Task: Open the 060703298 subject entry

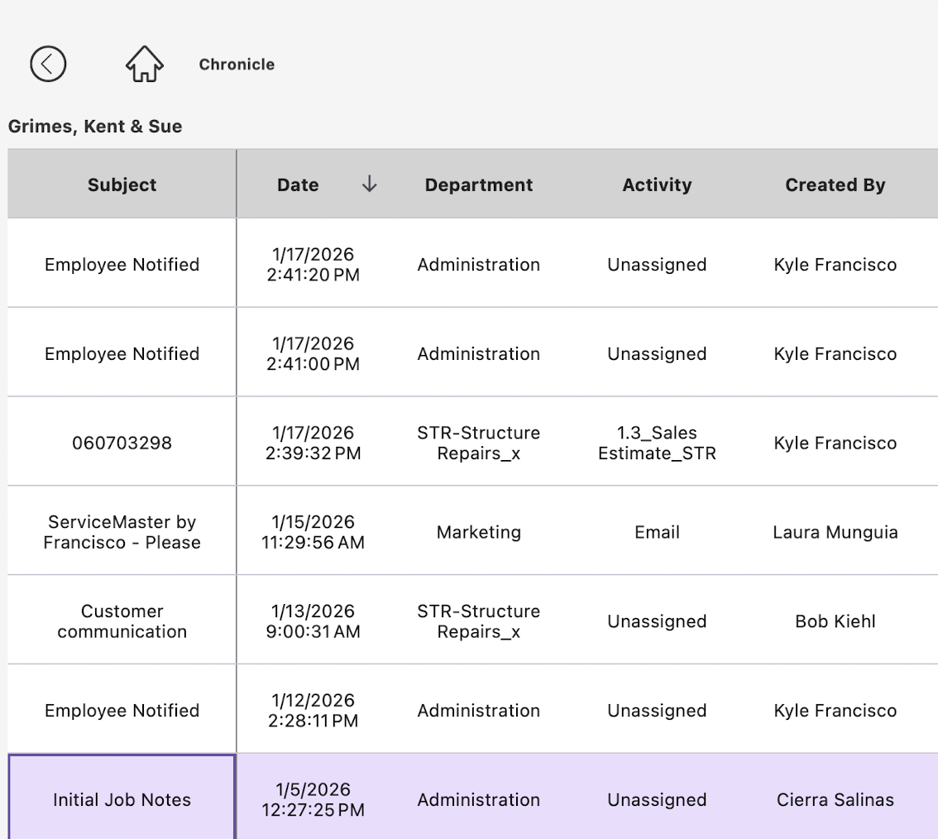Action: [122, 443]
